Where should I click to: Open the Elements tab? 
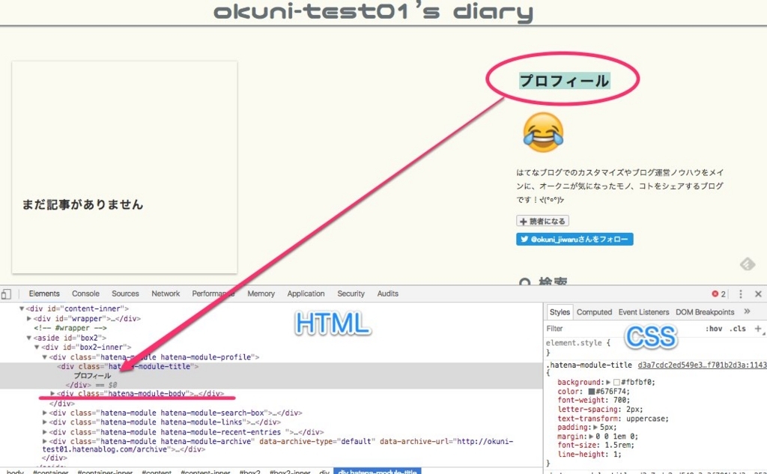click(44, 294)
